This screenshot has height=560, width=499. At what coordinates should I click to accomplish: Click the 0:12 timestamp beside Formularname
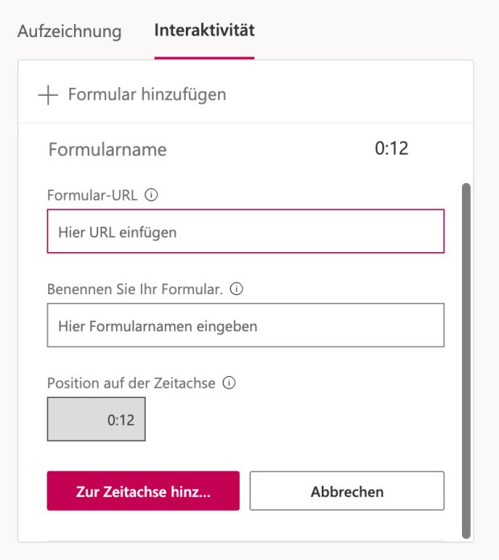tap(392, 149)
